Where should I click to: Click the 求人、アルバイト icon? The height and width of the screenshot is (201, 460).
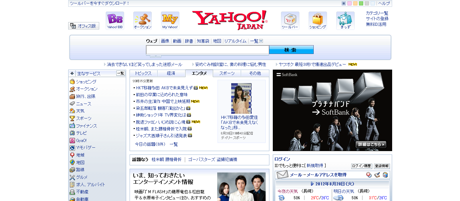pyautogui.click(x=72, y=185)
